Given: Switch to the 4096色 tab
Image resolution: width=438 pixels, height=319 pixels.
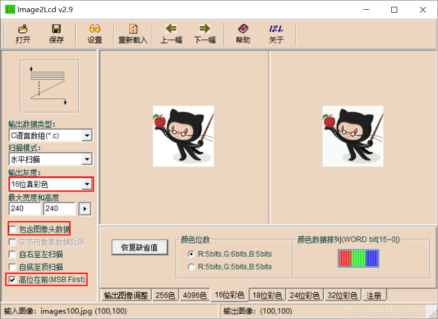Looking at the screenshot, I should pos(194,295).
